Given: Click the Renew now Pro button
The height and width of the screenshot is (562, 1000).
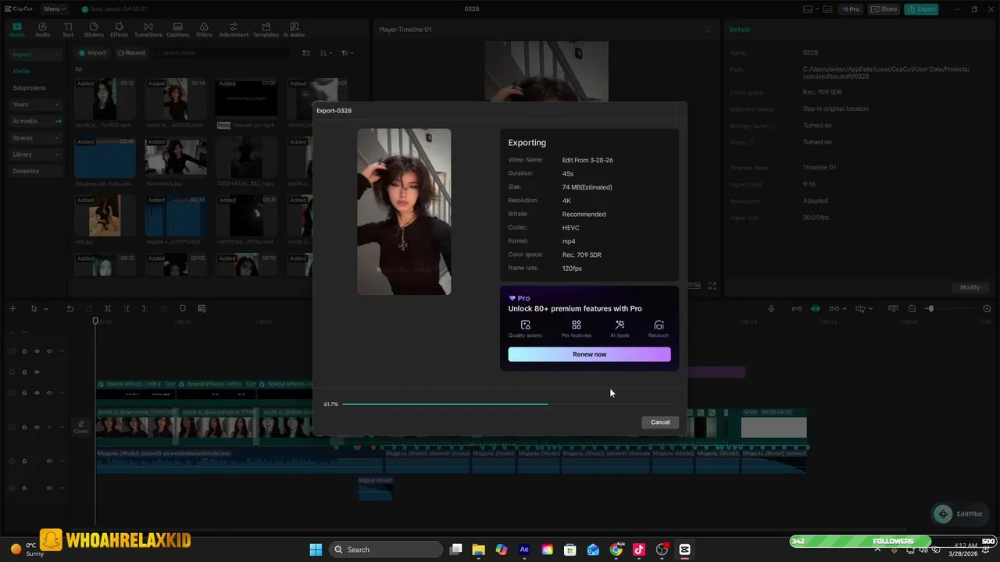Looking at the screenshot, I should 589,354.
